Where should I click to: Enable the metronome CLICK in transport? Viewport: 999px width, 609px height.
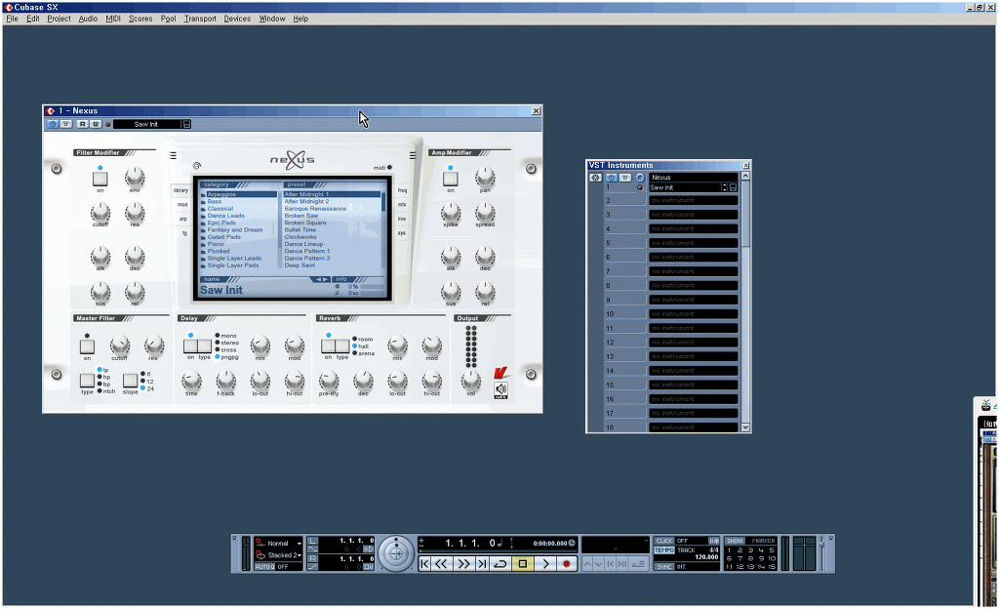(x=664, y=541)
